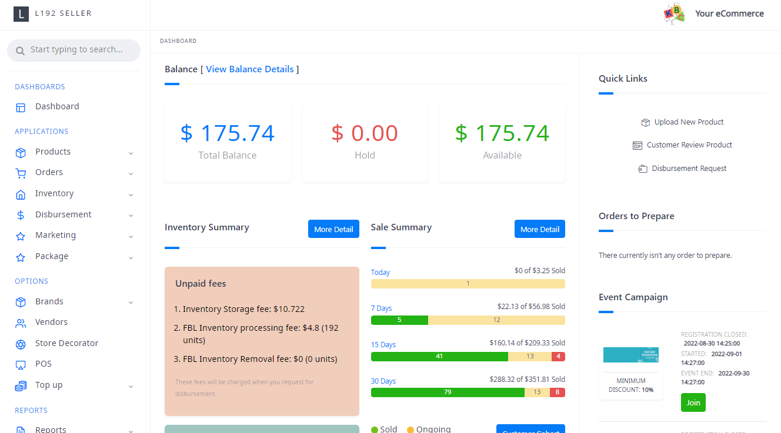Expand the Reports submenu
Screen dimensions: 781x433
[x=131, y=430]
